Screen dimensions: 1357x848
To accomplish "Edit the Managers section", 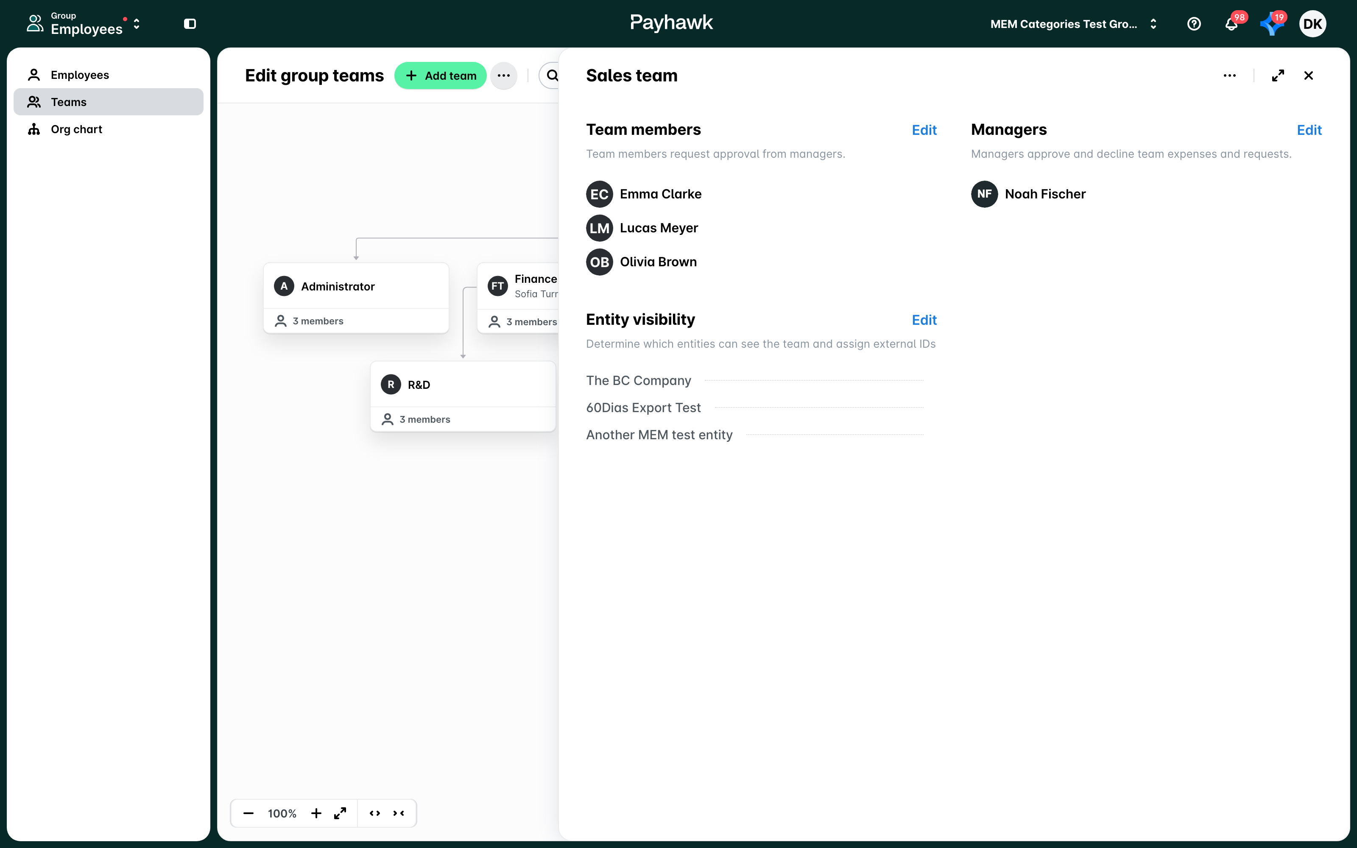I will tap(1309, 130).
